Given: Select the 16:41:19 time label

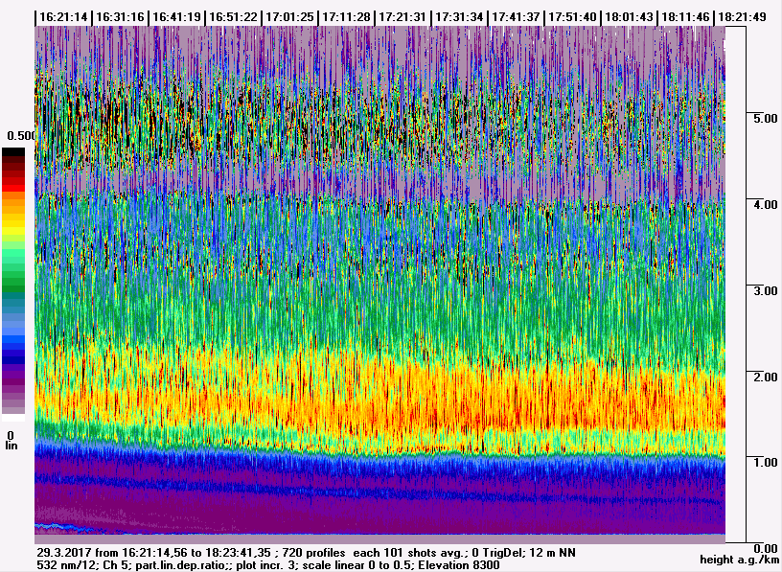Looking at the screenshot, I should coord(176,17).
